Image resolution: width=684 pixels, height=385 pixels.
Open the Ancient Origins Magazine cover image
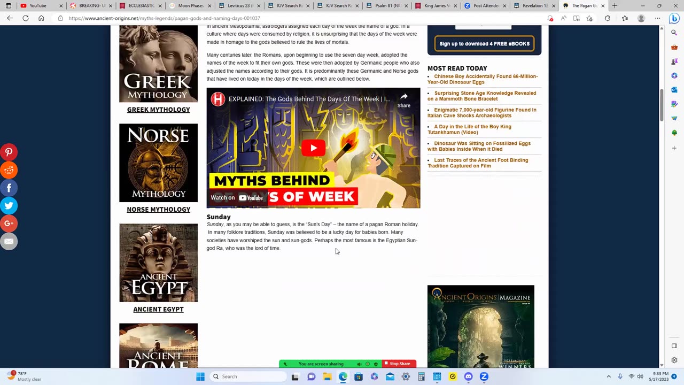pyautogui.click(x=481, y=326)
